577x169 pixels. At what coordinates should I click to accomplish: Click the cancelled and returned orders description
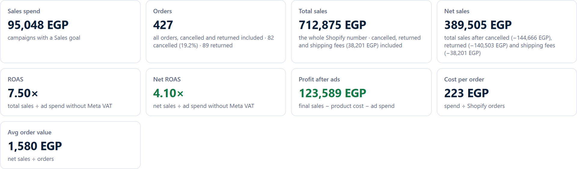point(213,41)
